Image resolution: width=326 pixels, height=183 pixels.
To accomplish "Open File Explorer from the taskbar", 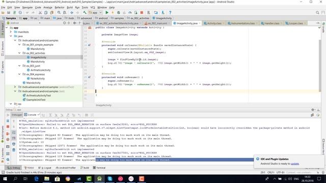I will pos(47,178).
